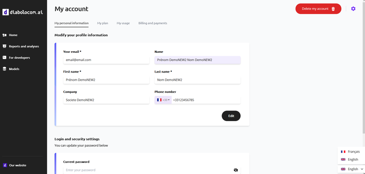
Task: Click the diabolocom.ai logo
Action: point(23,12)
